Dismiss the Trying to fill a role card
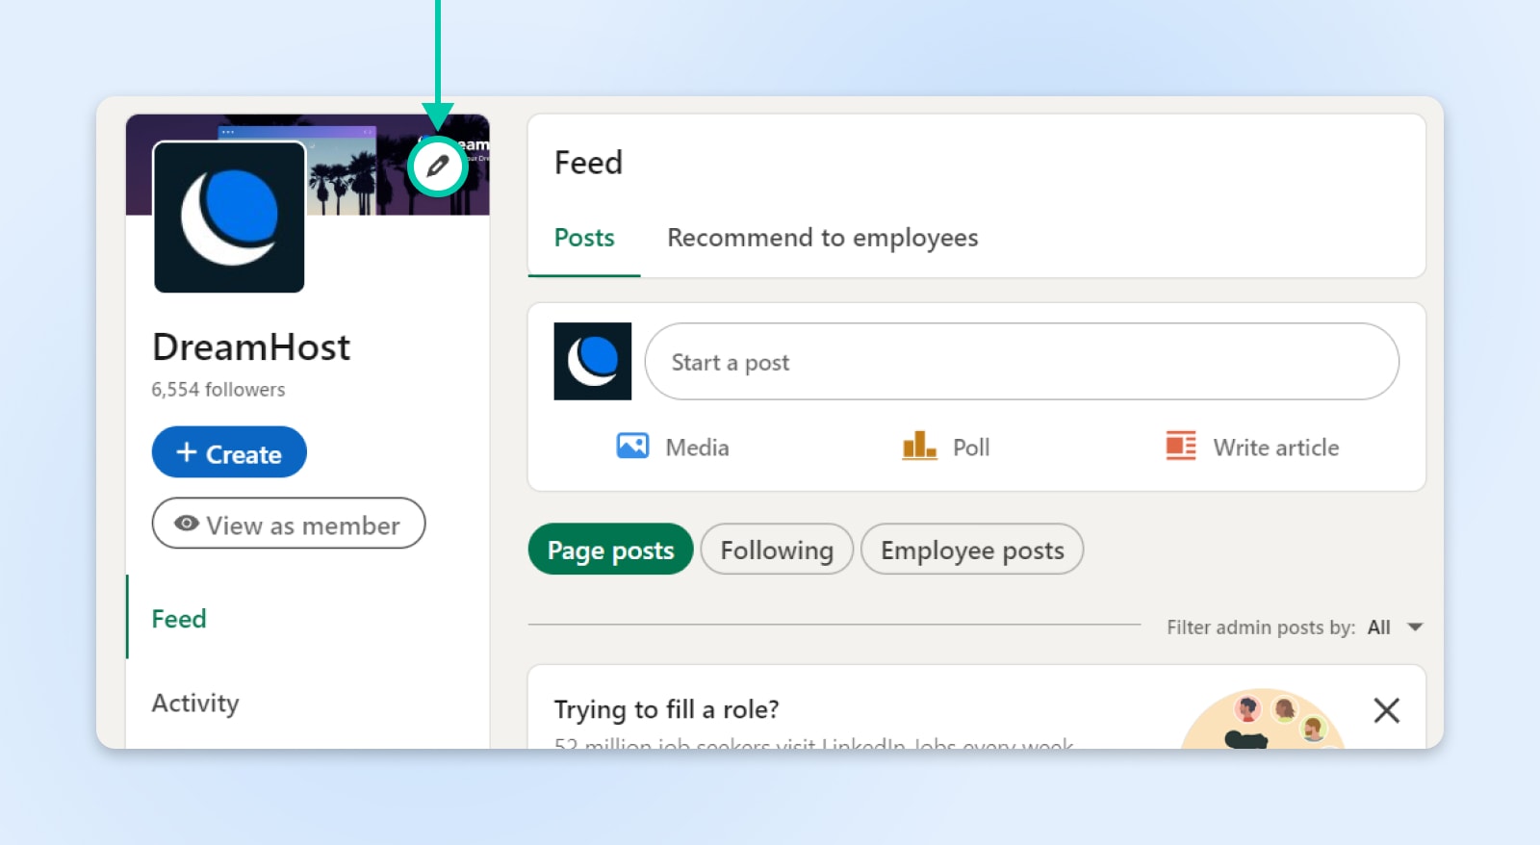The width and height of the screenshot is (1540, 845). (x=1386, y=710)
